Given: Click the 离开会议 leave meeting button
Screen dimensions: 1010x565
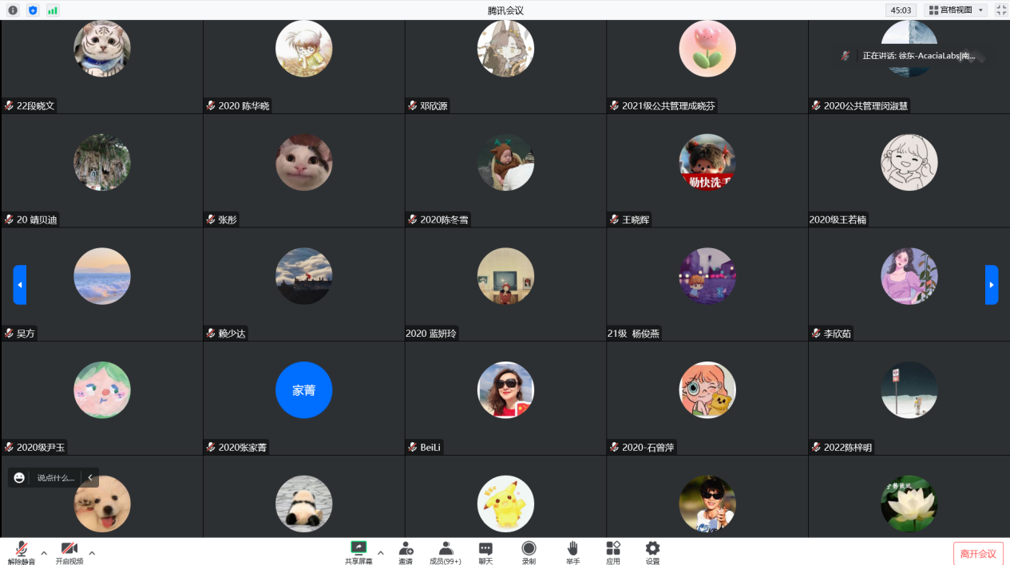Looking at the screenshot, I should [x=978, y=554].
